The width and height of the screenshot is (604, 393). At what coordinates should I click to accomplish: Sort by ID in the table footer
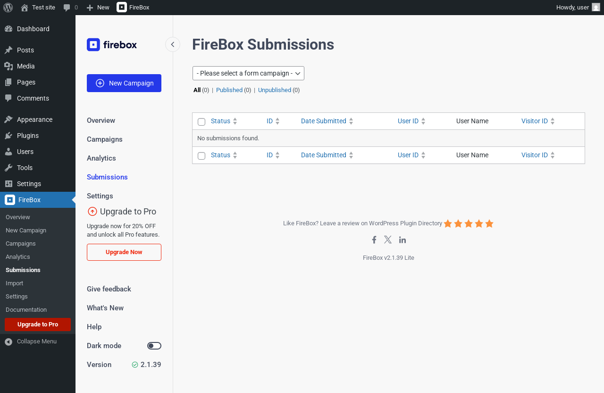pyautogui.click(x=273, y=155)
